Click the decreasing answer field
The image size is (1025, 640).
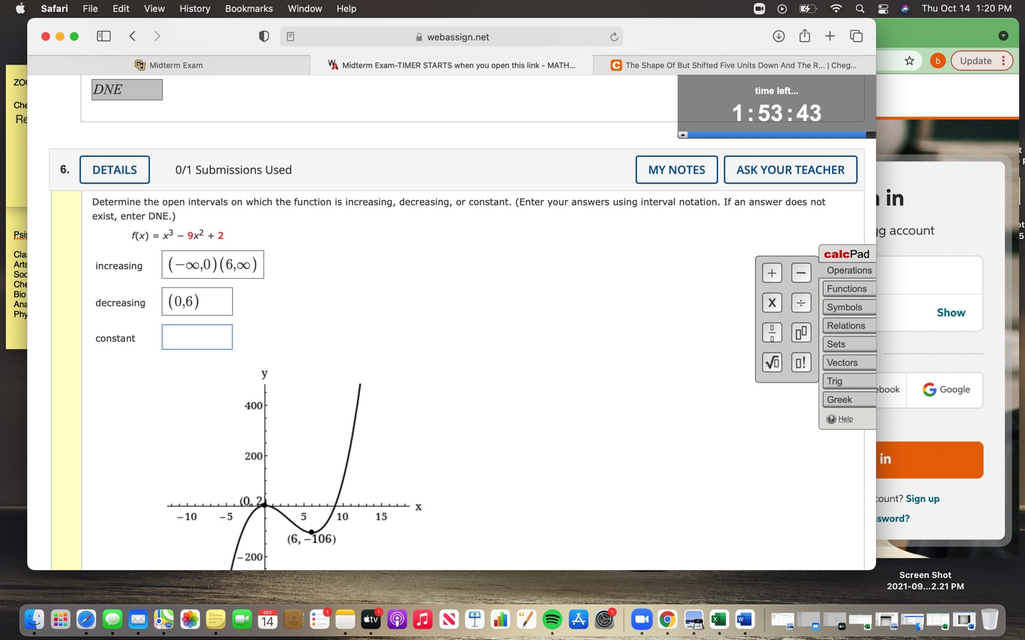pos(197,302)
